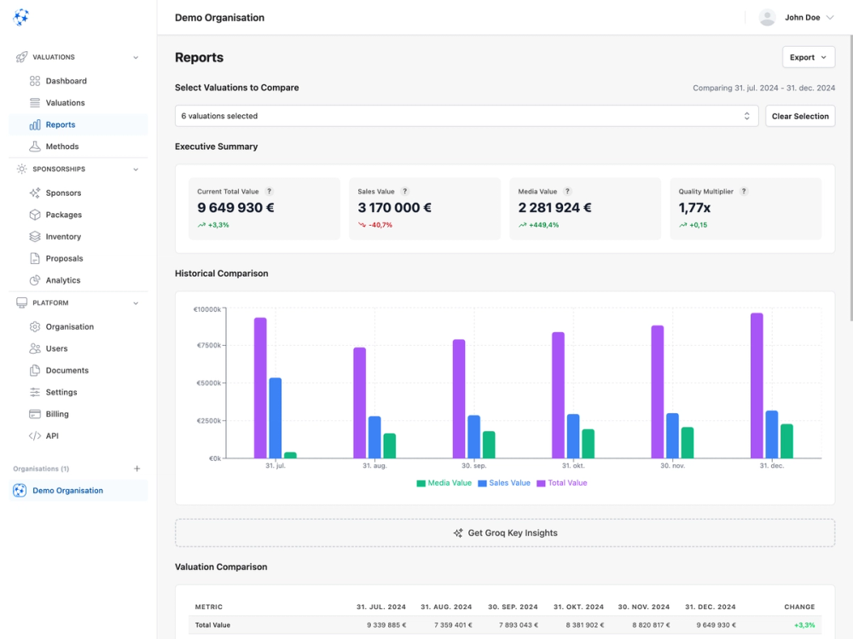Select the Proposals icon

click(x=34, y=258)
